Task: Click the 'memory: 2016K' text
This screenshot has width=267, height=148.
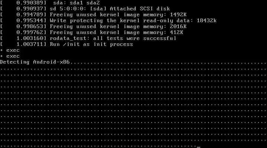Action: [165, 27]
